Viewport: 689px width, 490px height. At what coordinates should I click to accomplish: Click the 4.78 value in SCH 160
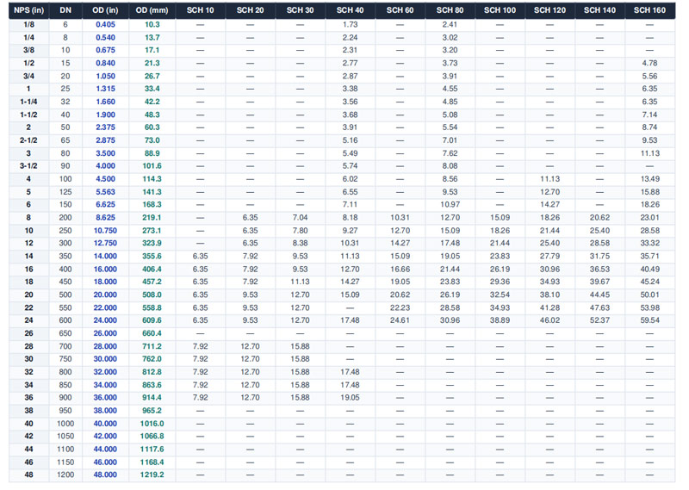[x=650, y=63]
